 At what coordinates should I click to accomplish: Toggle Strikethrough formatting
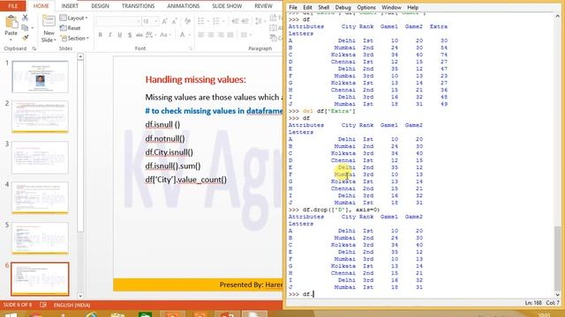click(x=139, y=35)
